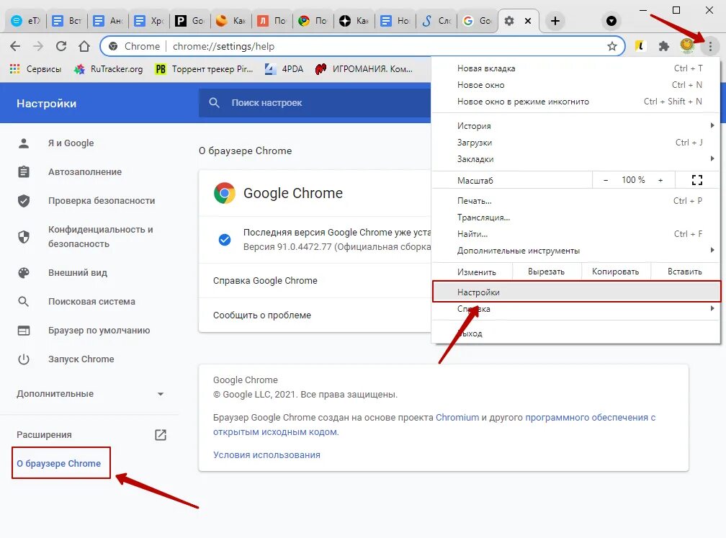Click the yellow extension icon beside address bar

pyautogui.click(x=640, y=46)
